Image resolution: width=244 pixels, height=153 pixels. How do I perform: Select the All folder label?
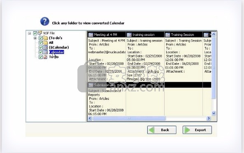pyautogui.click(x=51, y=42)
